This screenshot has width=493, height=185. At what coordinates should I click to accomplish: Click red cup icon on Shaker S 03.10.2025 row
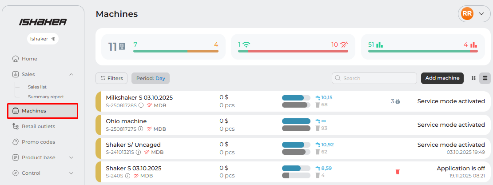coord(398,172)
